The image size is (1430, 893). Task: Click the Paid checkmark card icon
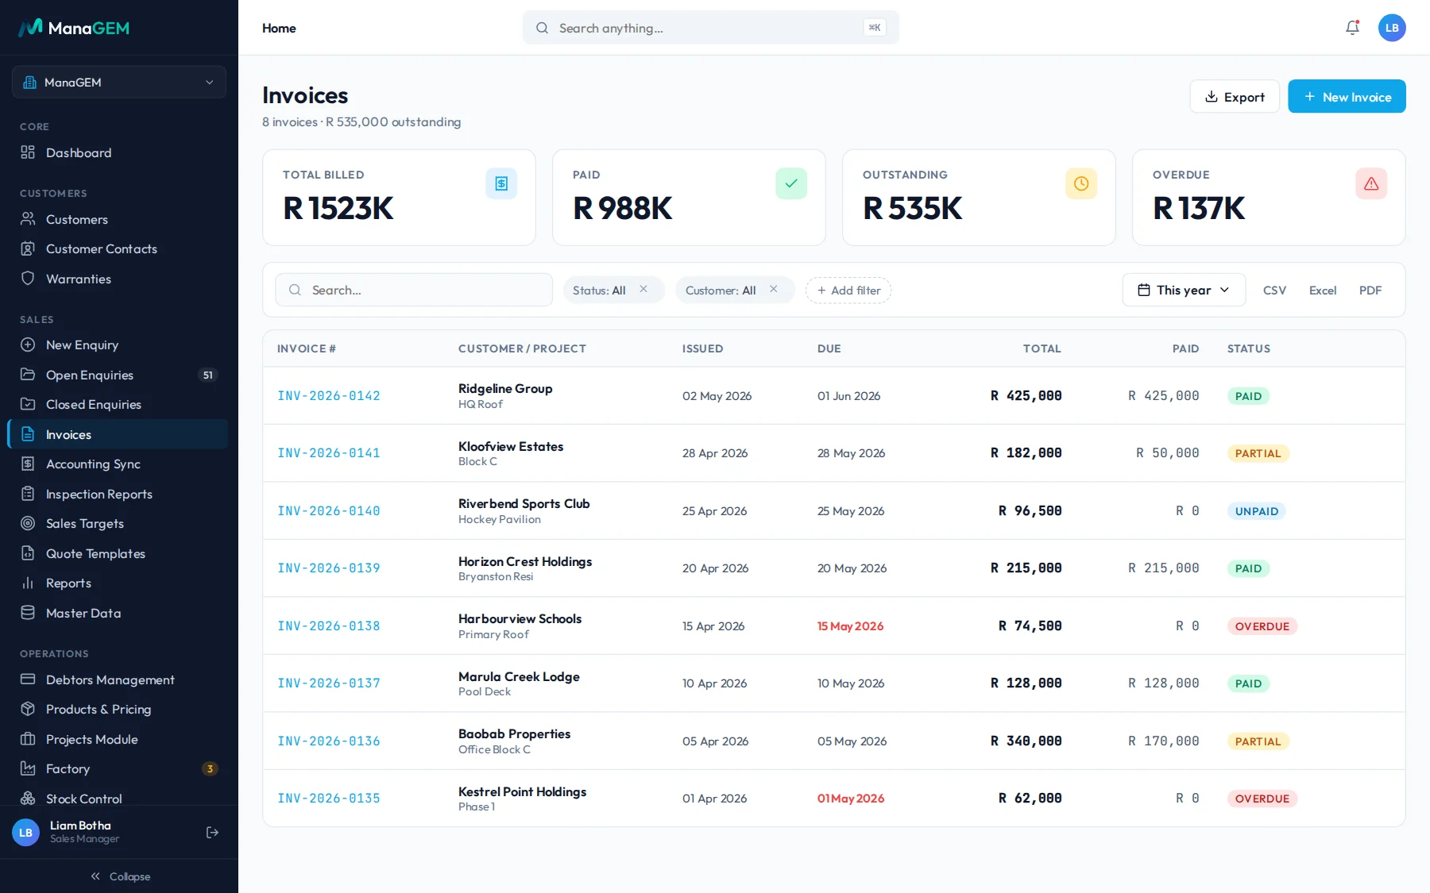coord(791,183)
